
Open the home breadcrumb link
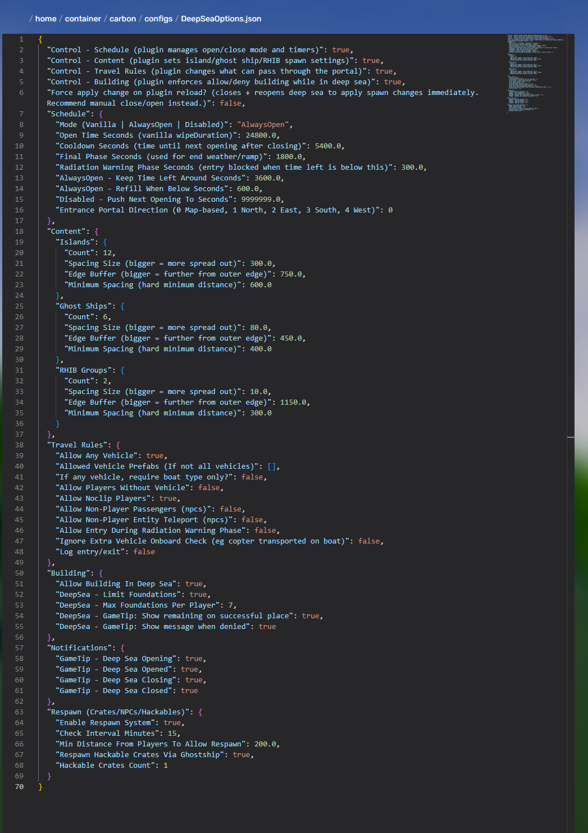(45, 19)
